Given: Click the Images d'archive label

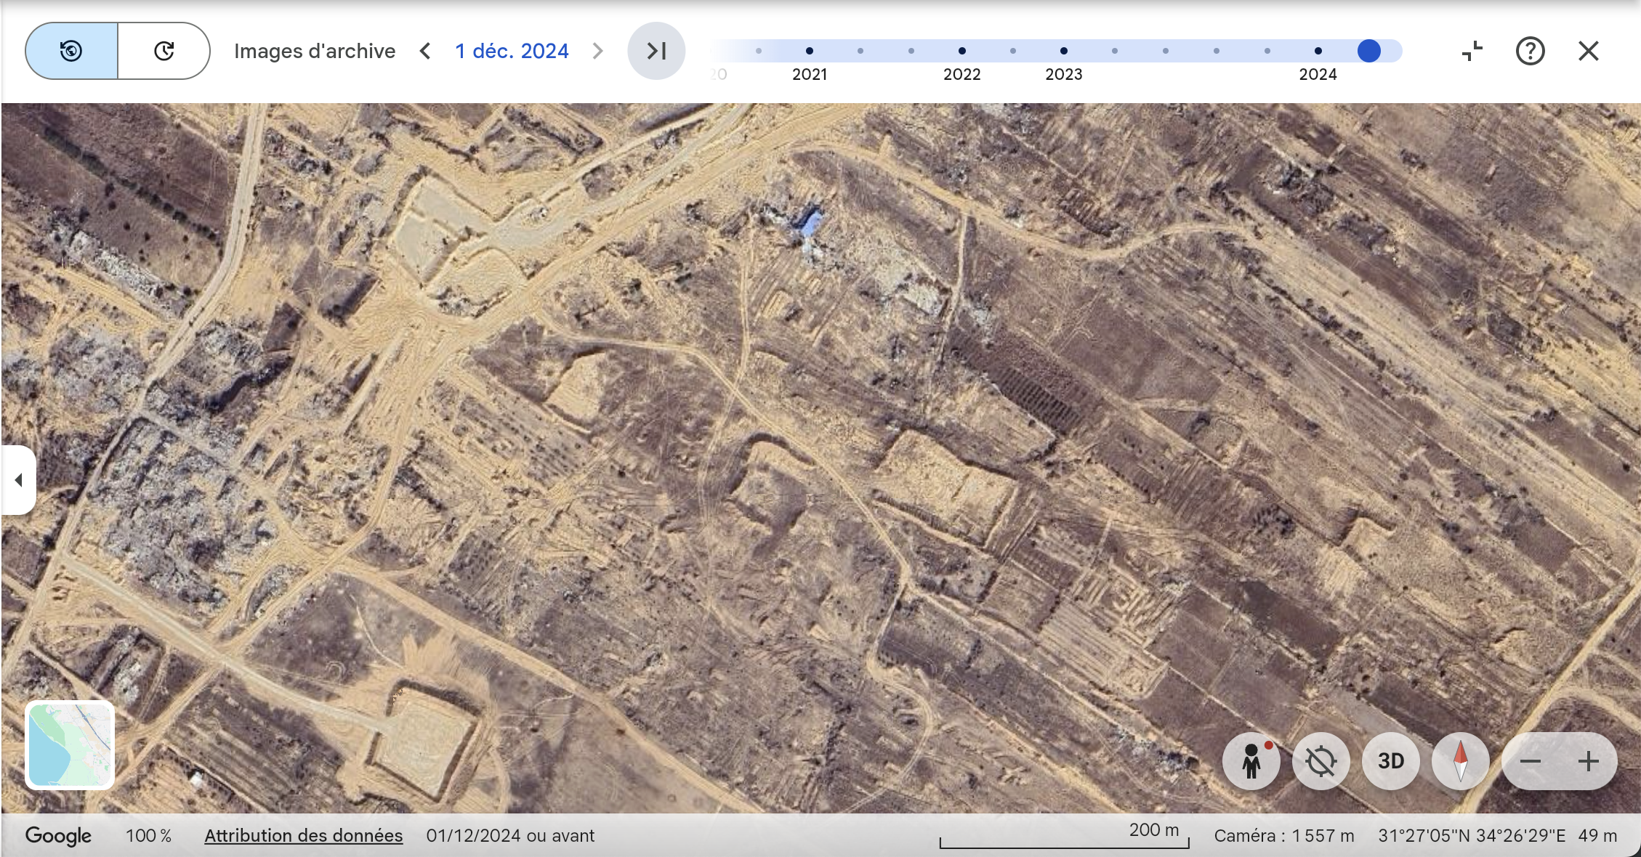Looking at the screenshot, I should click(315, 51).
